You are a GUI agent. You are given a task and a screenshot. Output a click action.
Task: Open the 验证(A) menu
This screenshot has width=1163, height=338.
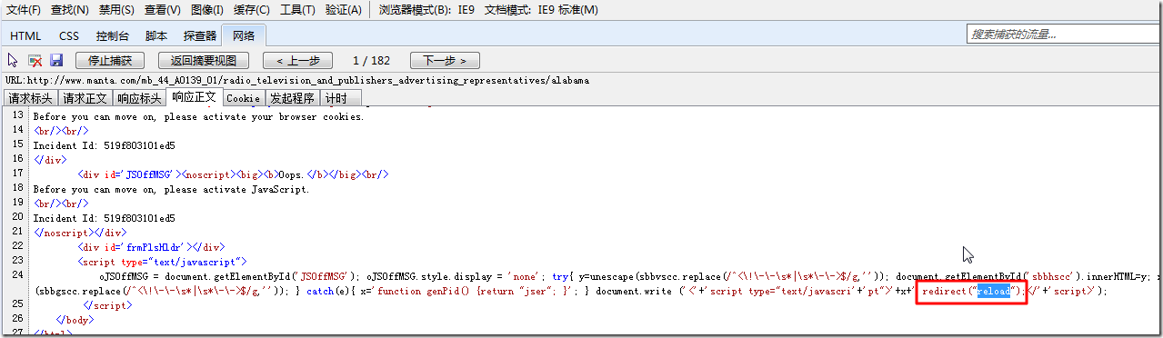[343, 10]
